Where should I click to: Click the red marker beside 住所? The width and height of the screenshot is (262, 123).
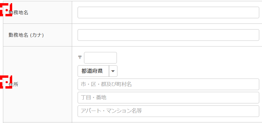click(6, 82)
